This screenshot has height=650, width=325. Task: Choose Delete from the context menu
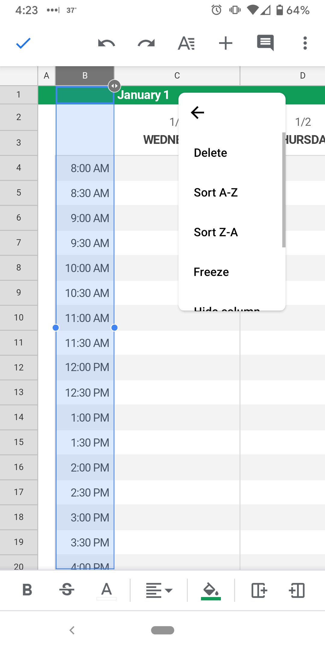(x=211, y=153)
